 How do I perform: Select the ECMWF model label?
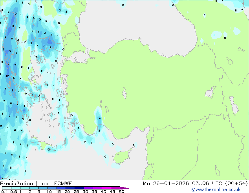pos(63,184)
